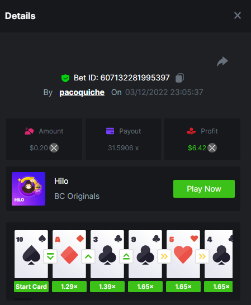Open the Hilo game thumbnail
The height and width of the screenshot is (305, 251).
(29, 189)
